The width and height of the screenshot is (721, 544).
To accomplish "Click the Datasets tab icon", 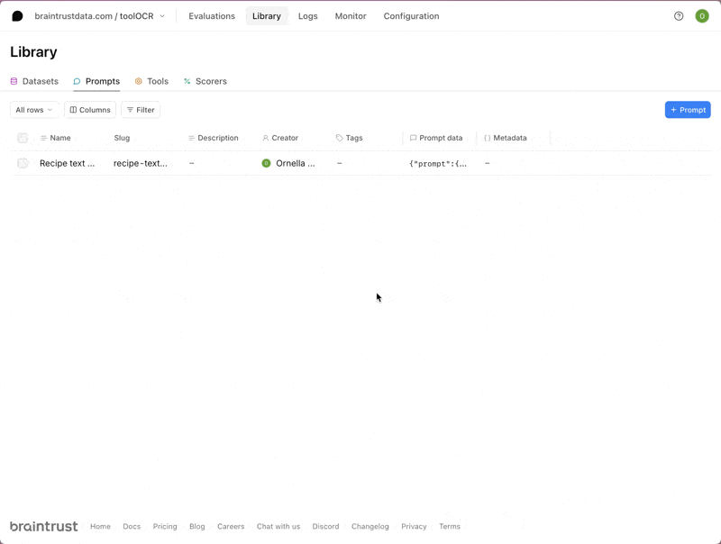I will [14, 81].
